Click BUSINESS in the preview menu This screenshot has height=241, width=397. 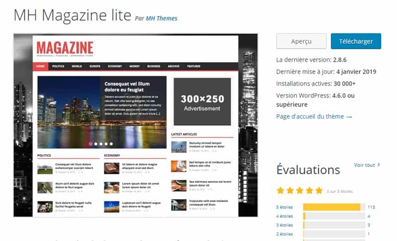(154, 66)
